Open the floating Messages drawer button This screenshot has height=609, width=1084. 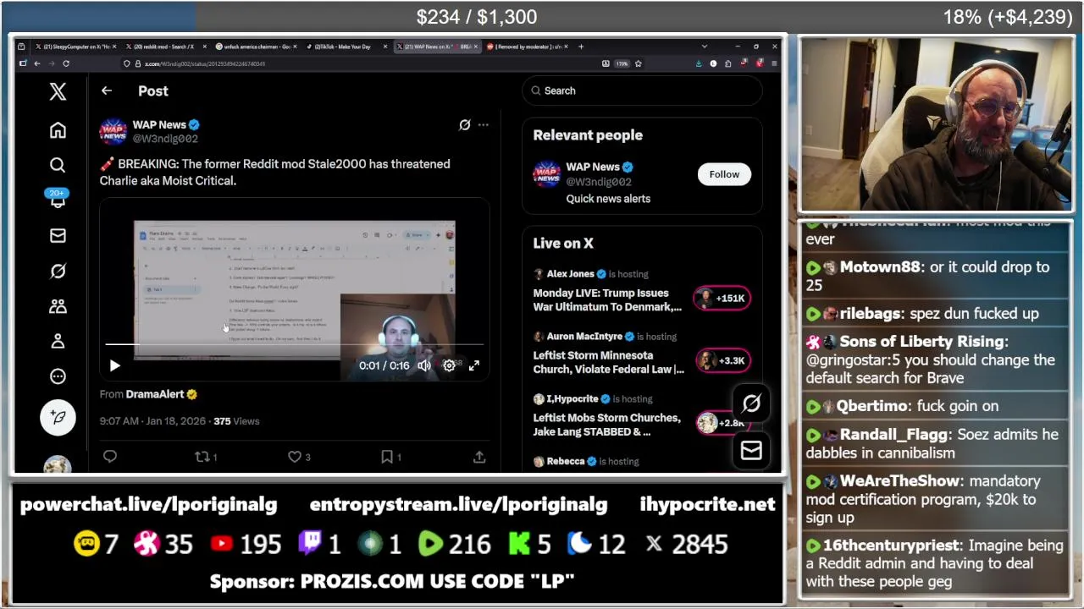(751, 451)
